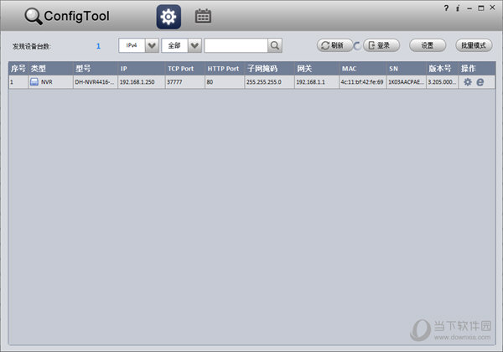Screen dimensions: 503x352
Task: Click the 刷新 refresh button
Action: 334,45
